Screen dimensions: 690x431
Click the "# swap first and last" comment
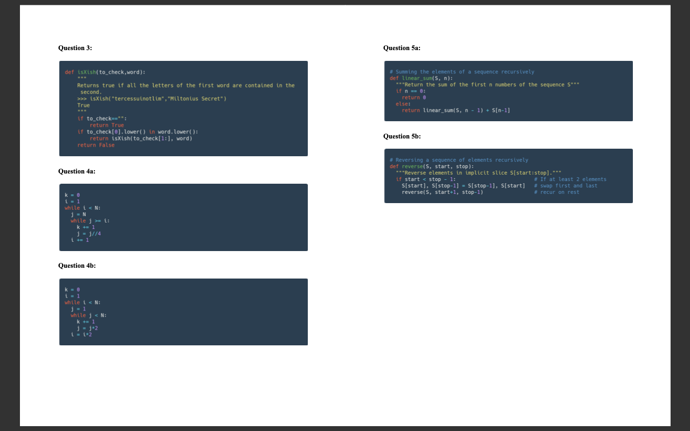565,186
